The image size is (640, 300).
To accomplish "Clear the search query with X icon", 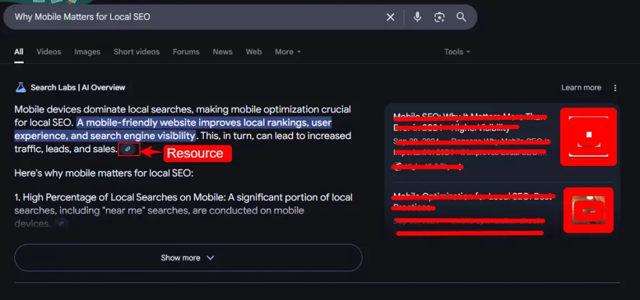I will pyautogui.click(x=390, y=17).
